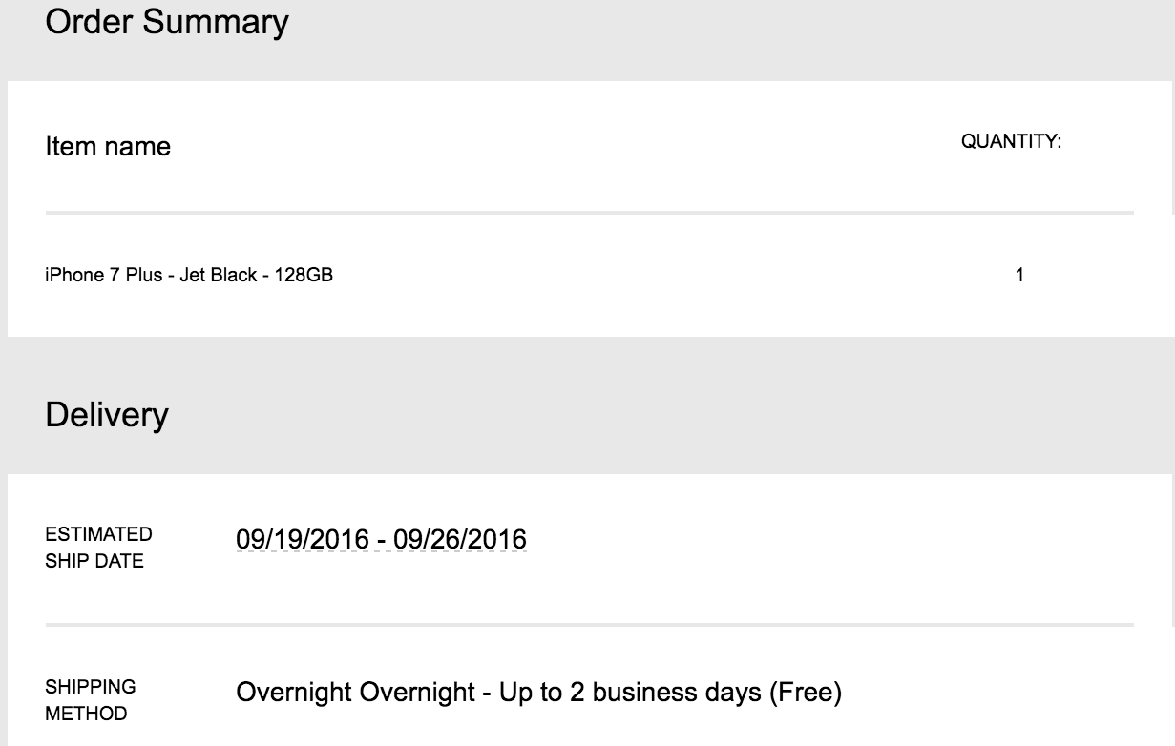Click the ESTIMATED SHIP DATE label
This screenshot has height=746, width=1175.
(x=98, y=548)
